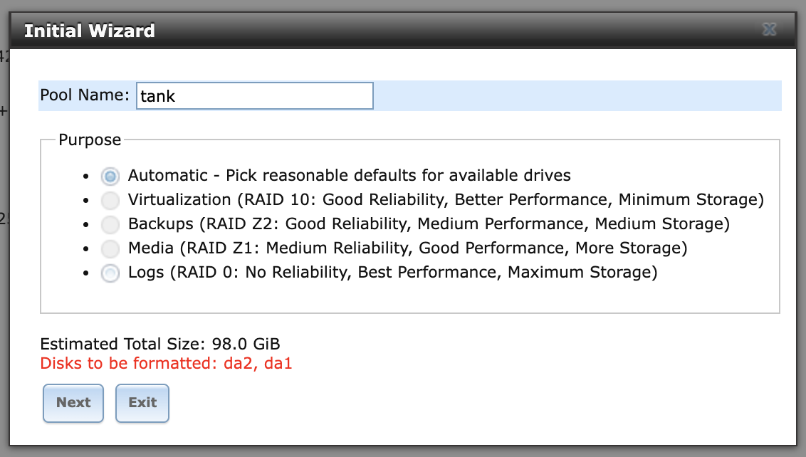Click into the Pool Name text field

pyautogui.click(x=254, y=96)
